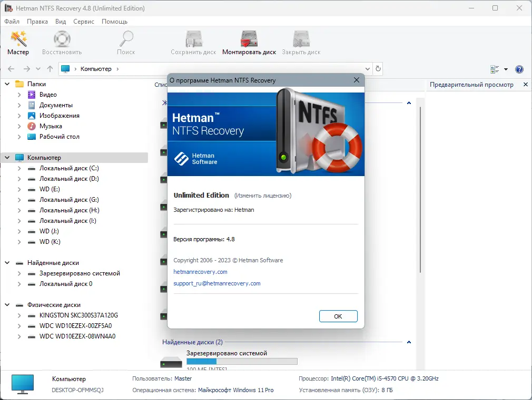Click computer icon in address bar
This screenshot has width=532, height=400.
[65, 69]
